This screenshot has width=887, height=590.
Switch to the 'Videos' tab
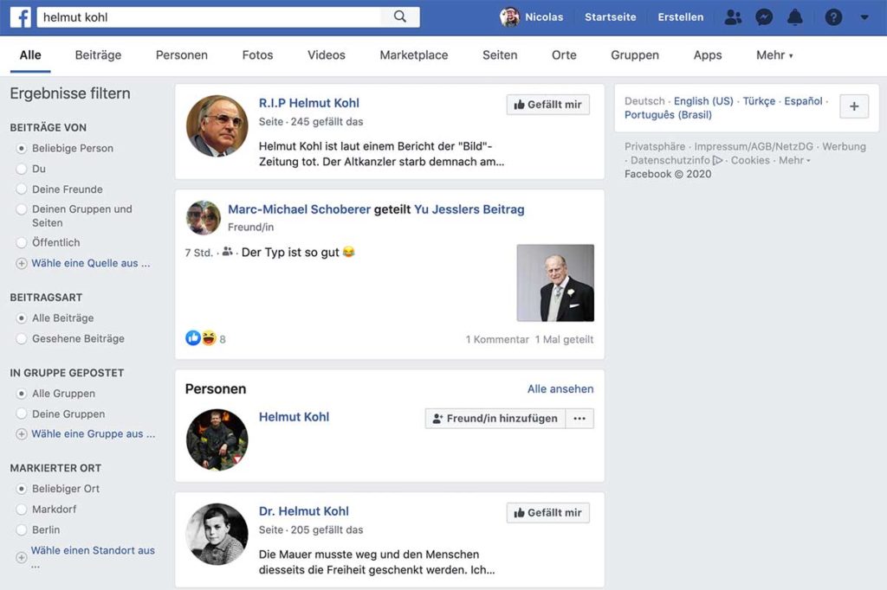tap(326, 55)
